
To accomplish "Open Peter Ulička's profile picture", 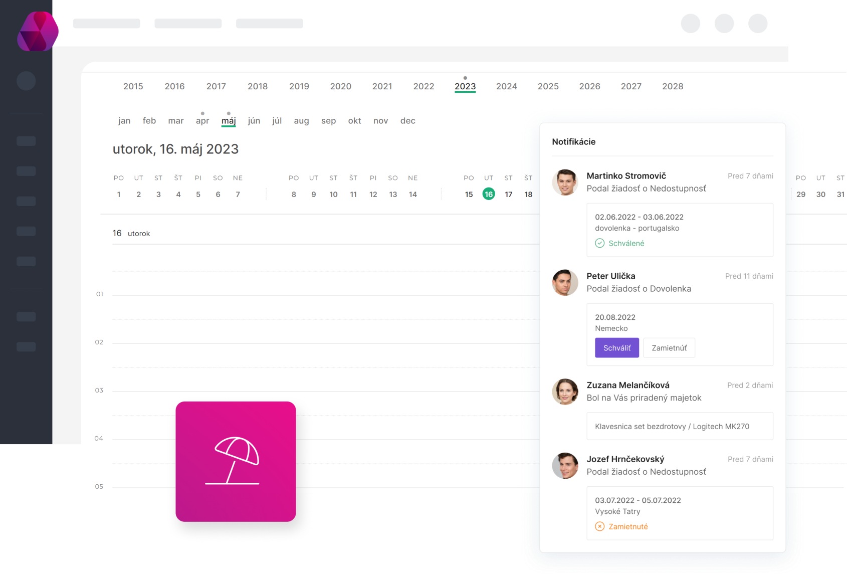I will point(565,282).
